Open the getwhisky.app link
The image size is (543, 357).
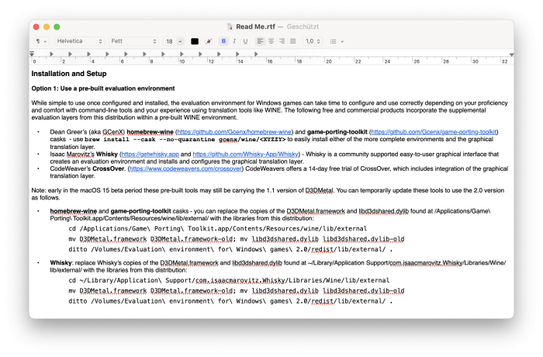tap(150, 154)
